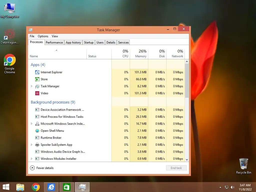Sort by the Name column header
The height and width of the screenshot is (192, 256).
coord(57,54)
